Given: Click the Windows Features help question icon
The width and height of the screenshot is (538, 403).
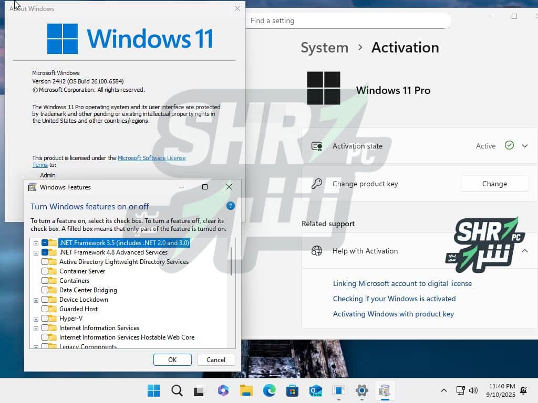Looking at the screenshot, I should click(x=231, y=206).
